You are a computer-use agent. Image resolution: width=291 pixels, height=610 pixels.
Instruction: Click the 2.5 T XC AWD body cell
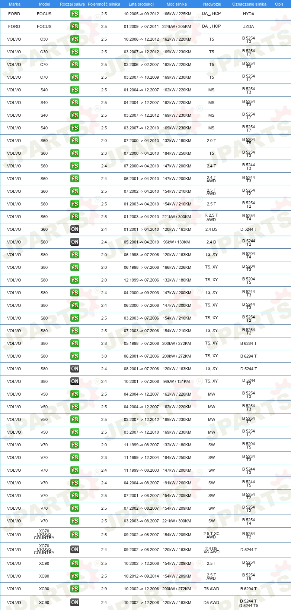pyautogui.click(x=211, y=535)
